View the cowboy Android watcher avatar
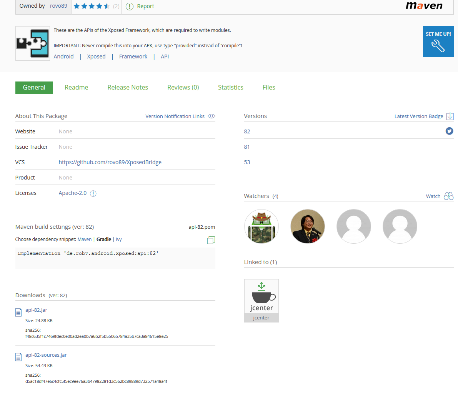Viewport: 458px width, 394px height. pyautogui.click(x=261, y=226)
